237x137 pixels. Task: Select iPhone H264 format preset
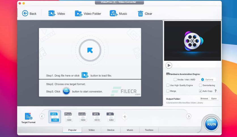tap(69, 117)
